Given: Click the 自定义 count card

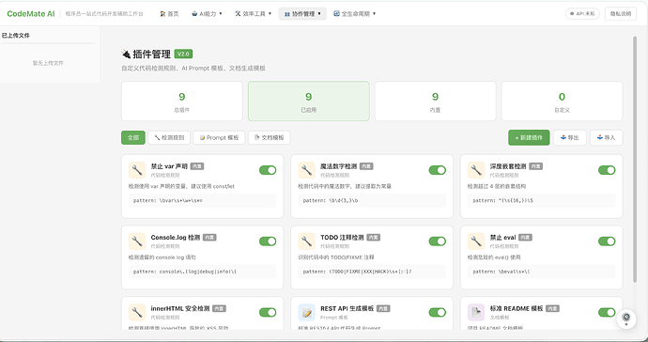Looking at the screenshot, I should (562, 101).
